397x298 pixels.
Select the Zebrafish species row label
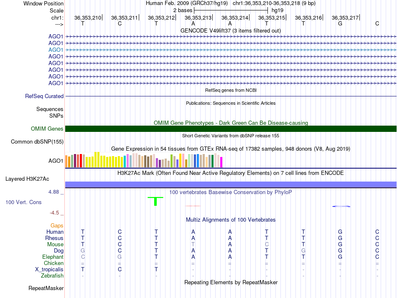[x=52, y=275]
